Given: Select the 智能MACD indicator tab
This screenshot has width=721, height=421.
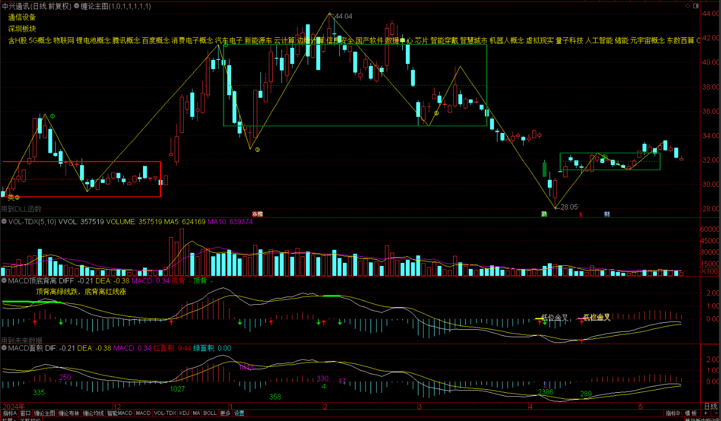Looking at the screenshot, I should coord(119,413).
